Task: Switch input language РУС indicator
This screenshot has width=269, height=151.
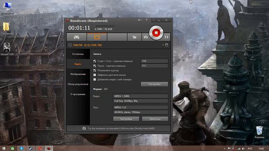Action: (x=250, y=148)
